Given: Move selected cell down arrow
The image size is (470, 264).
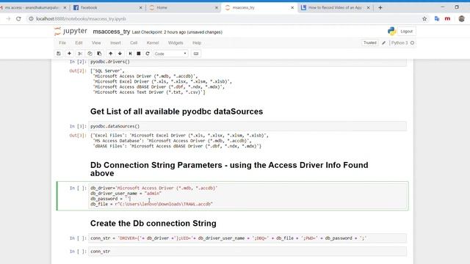Looking at the screenshot, I should click(120, 54).
